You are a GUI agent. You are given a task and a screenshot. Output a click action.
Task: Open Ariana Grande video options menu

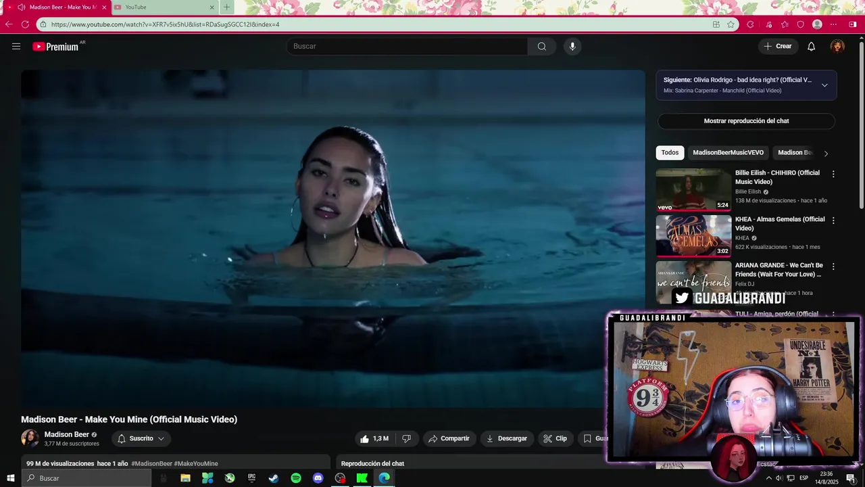click(x=833, y=266)
